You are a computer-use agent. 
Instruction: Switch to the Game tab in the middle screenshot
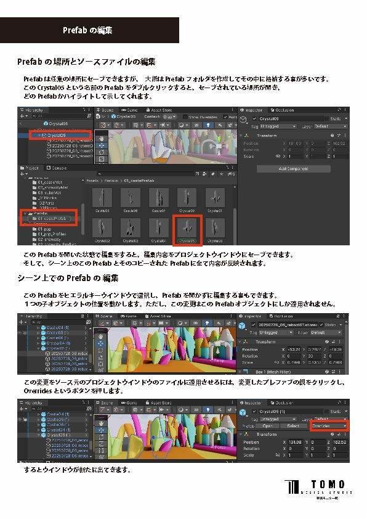pyautogui.click(x=129, y=316)
